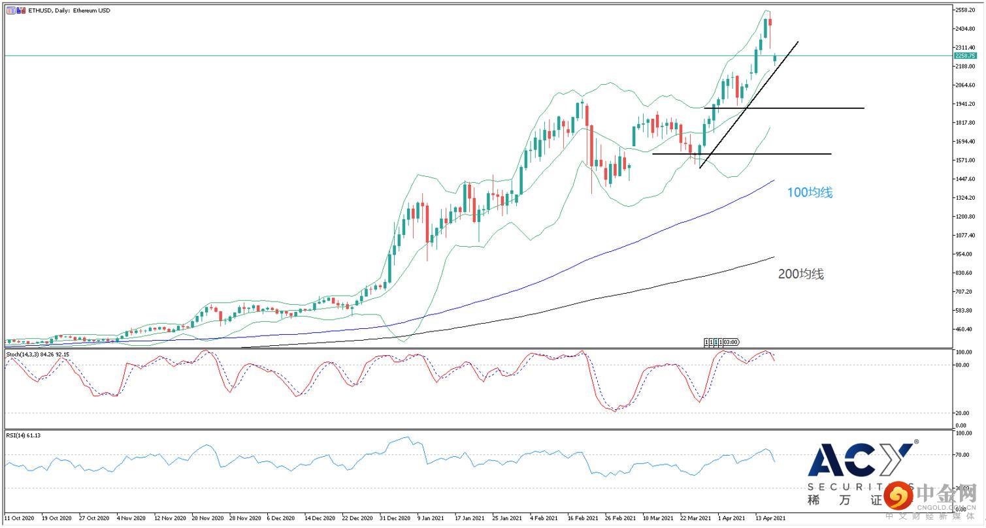The width and height of the screenshot is (986, 528).
Task: Click the market depth icon beside ETHUSD title
Action: point(21,10)
